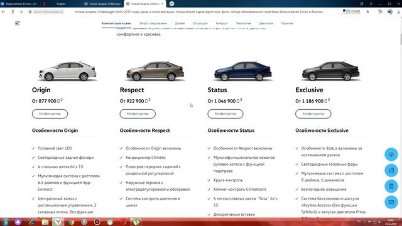Open 'Конфигуратор' for the Status trim
Screen dimensions: 402x226
(225, 114)
